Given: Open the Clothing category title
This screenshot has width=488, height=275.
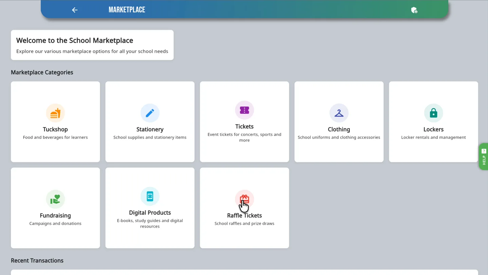Looking at the screenshot, I should 339,129.
